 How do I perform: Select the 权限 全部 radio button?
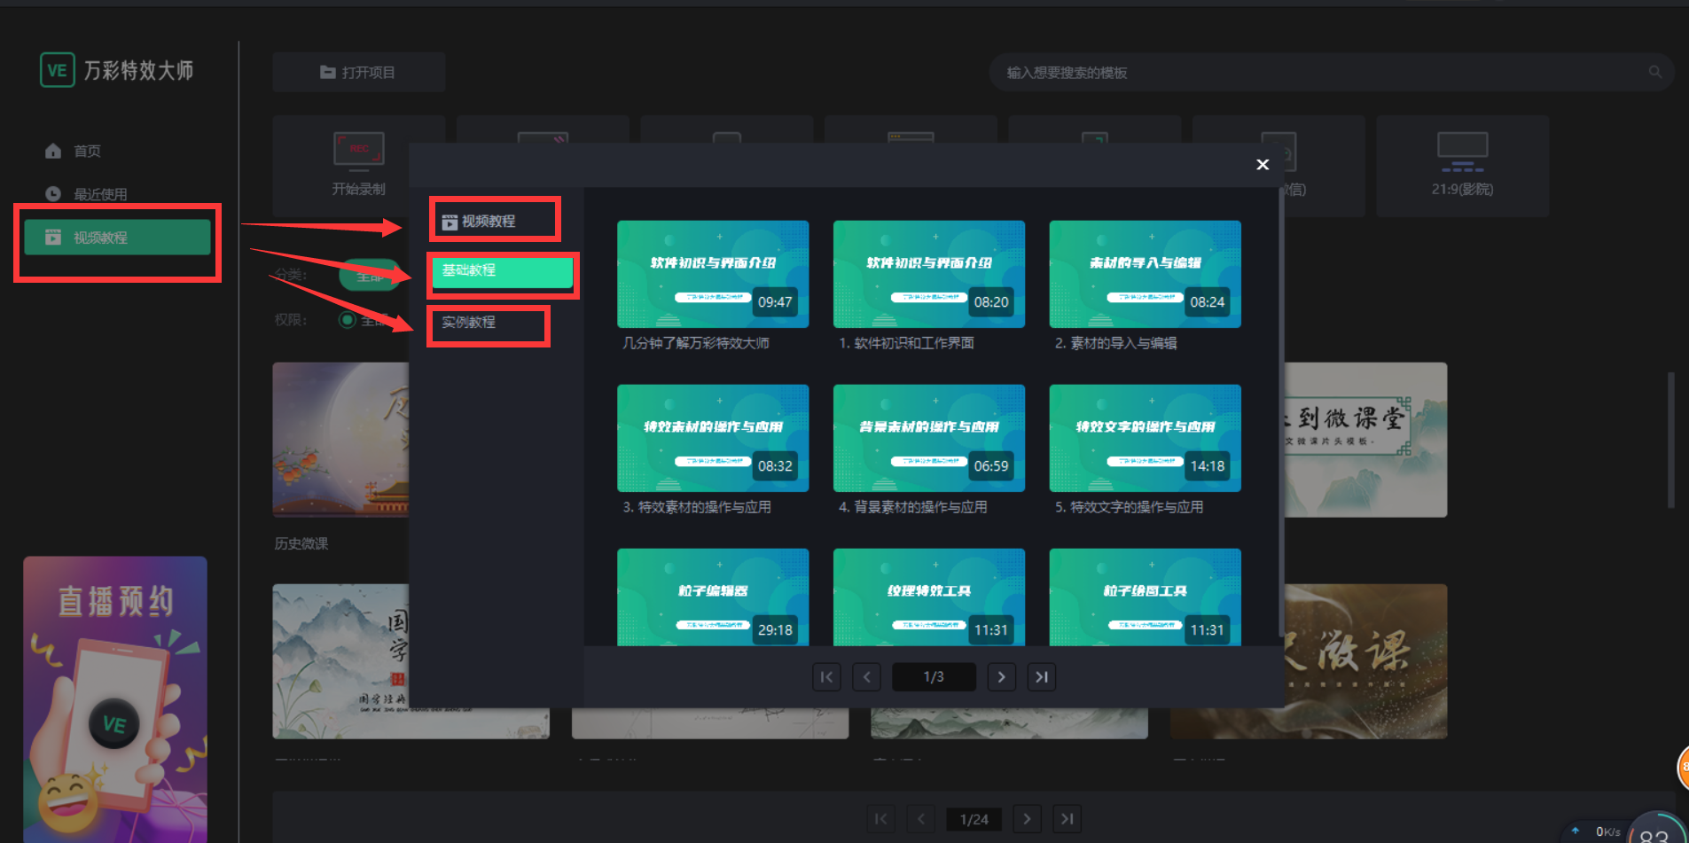coord(348,320)
